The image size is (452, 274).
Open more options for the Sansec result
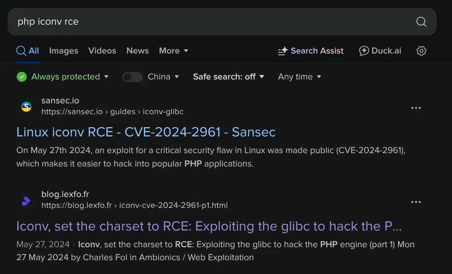[x=416, y=108]
